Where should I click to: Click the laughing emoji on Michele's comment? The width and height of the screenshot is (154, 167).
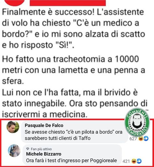134,161
